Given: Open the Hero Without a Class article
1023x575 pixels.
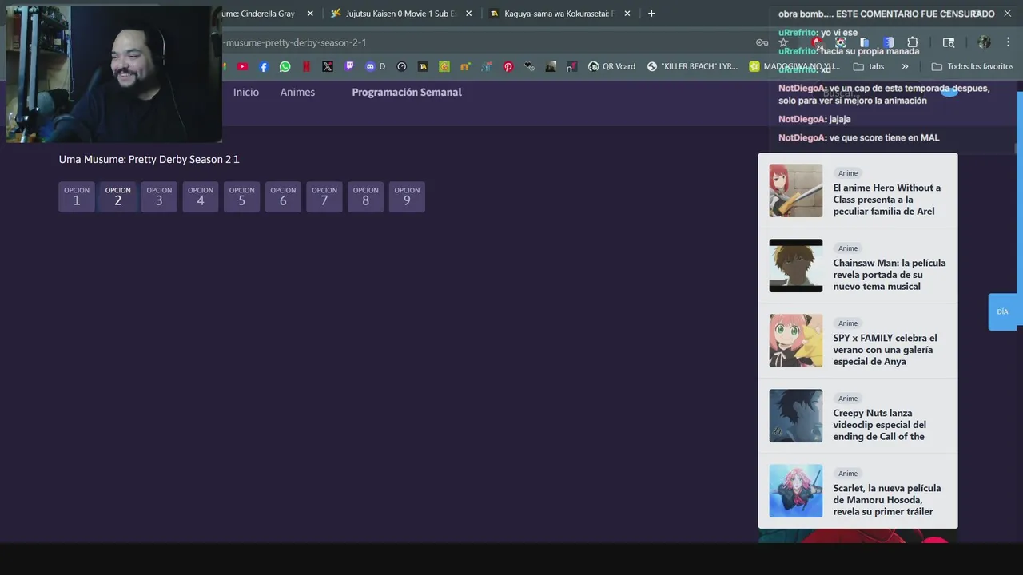Looking at the screenshot, I should (887, 200).
